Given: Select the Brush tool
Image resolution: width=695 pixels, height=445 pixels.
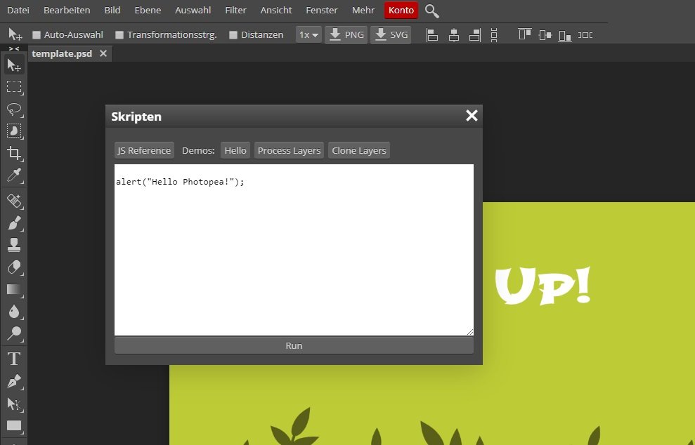Looking at the screenshot, I should (14, 222).
